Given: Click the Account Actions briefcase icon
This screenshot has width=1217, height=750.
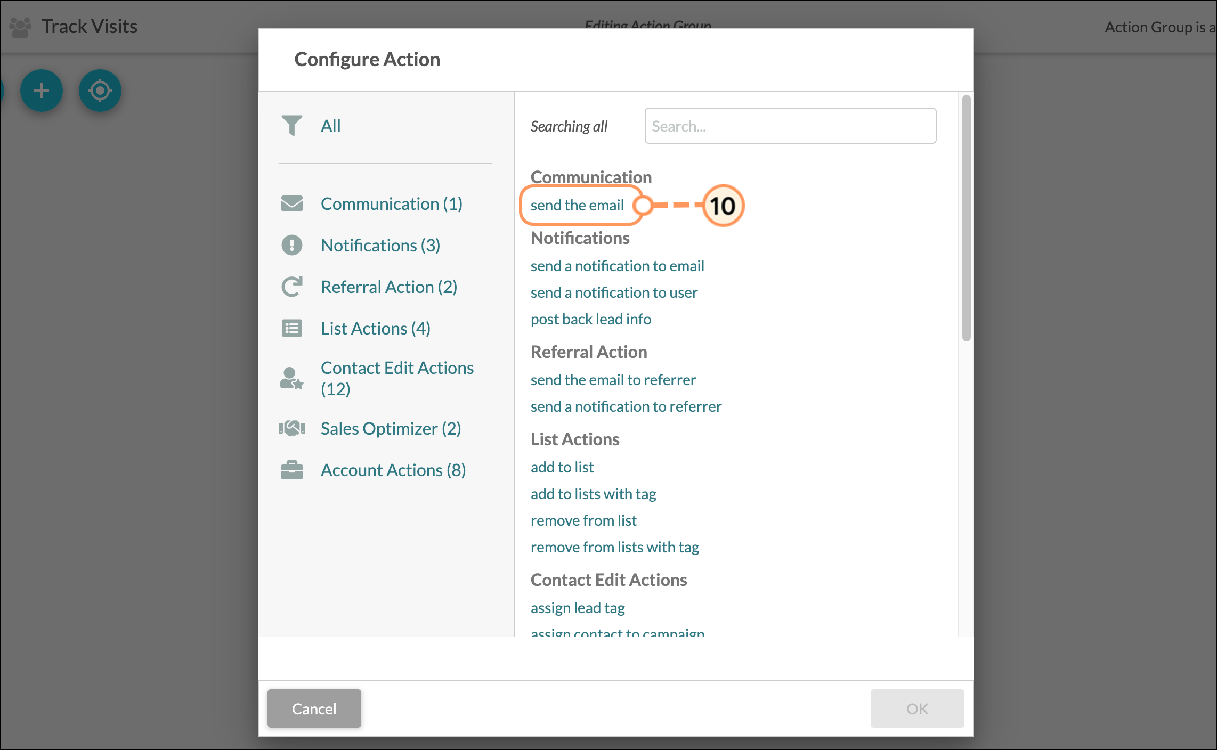Looking at the screenshot, I should (291, 470).
